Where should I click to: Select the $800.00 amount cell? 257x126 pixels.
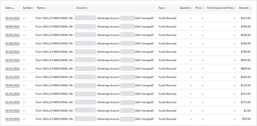[245, 69]
